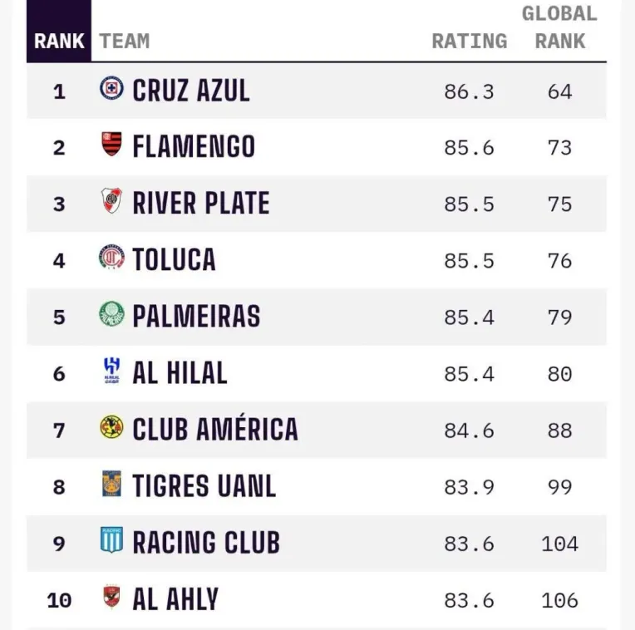Select the River Plate crest icon
Viewport: 635px width, 630px height.
click(x=111, y=201)
